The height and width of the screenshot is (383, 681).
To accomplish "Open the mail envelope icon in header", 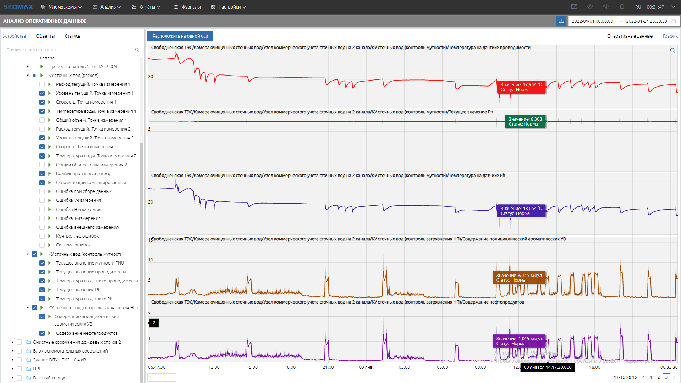I will tap(574, 7).
